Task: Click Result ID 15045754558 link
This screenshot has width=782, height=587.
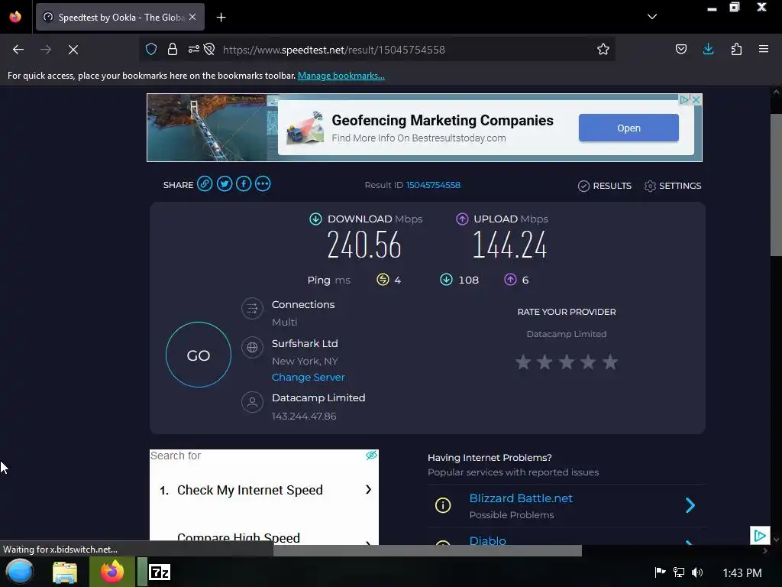Action: coord(433,185)
